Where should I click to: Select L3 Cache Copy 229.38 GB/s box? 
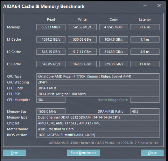click(x=113, y=64)
